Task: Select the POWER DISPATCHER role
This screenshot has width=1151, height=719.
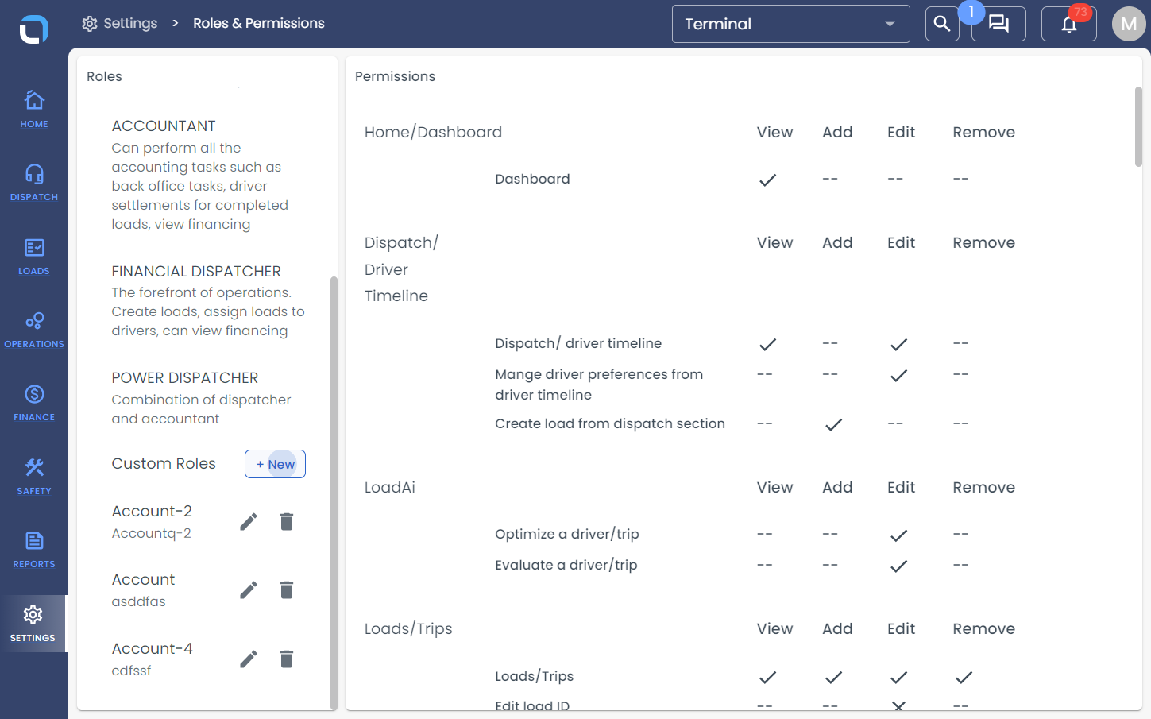Action: pos(185,378)
